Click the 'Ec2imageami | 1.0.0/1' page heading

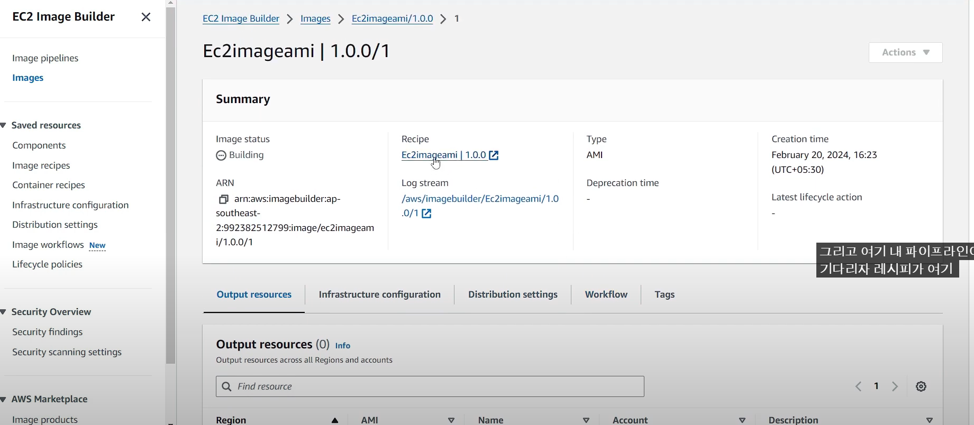pyautogui.click(x=297, y=51)
